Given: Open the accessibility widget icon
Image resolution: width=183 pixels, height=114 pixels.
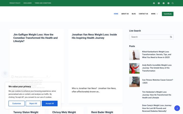Looking at the screenshot, I should (x=177, y=108).
